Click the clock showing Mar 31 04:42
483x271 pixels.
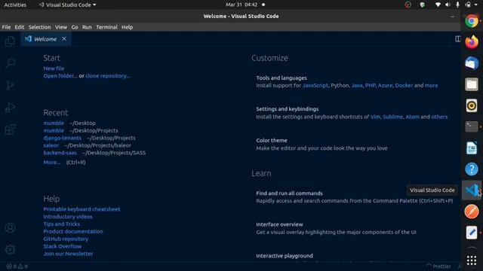241,5
